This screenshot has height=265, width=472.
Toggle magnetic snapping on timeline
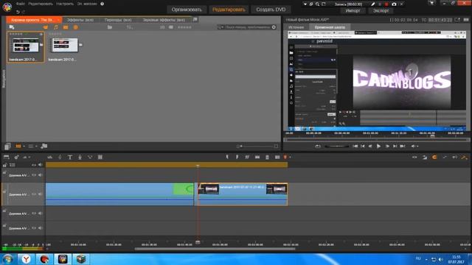434,157
